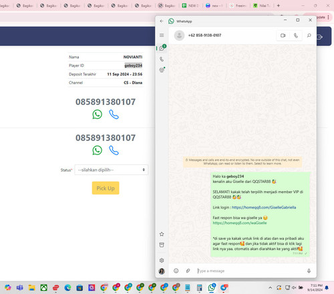Record a voice message with microphone
Viewport: 334px width, 294px height.
click(x=309, y=271)
